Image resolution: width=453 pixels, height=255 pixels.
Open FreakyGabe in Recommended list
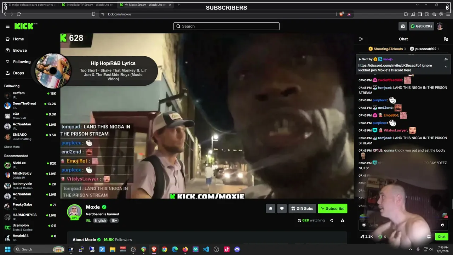[x=30, y=206]
